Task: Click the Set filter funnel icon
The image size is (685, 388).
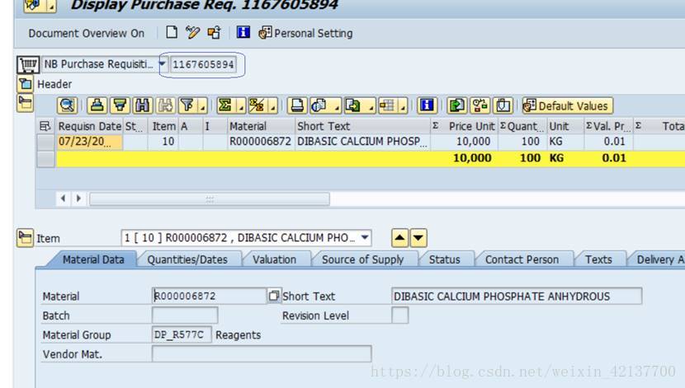Action: click(187, 105)
